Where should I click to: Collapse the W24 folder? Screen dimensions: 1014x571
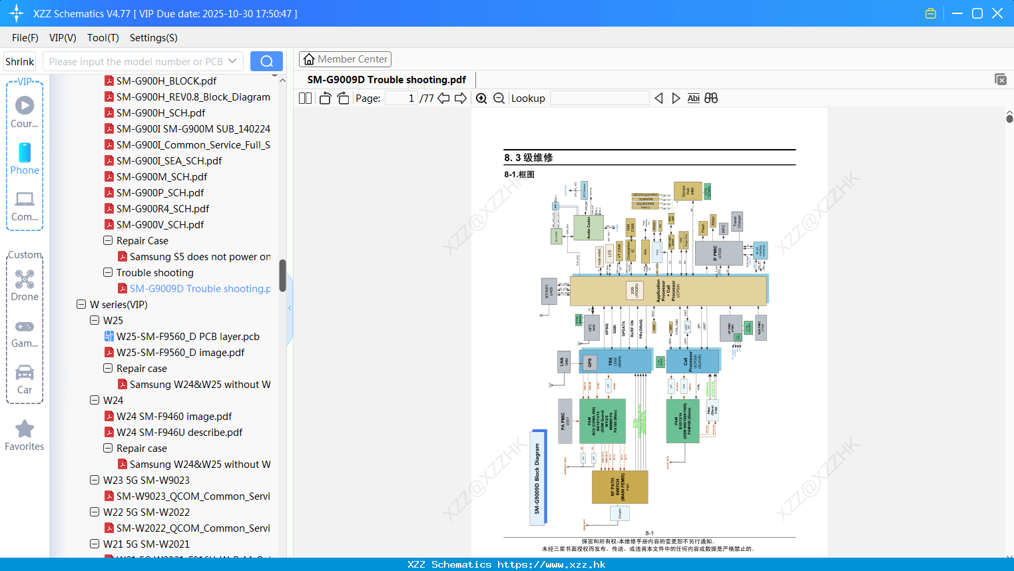[95, 400]
